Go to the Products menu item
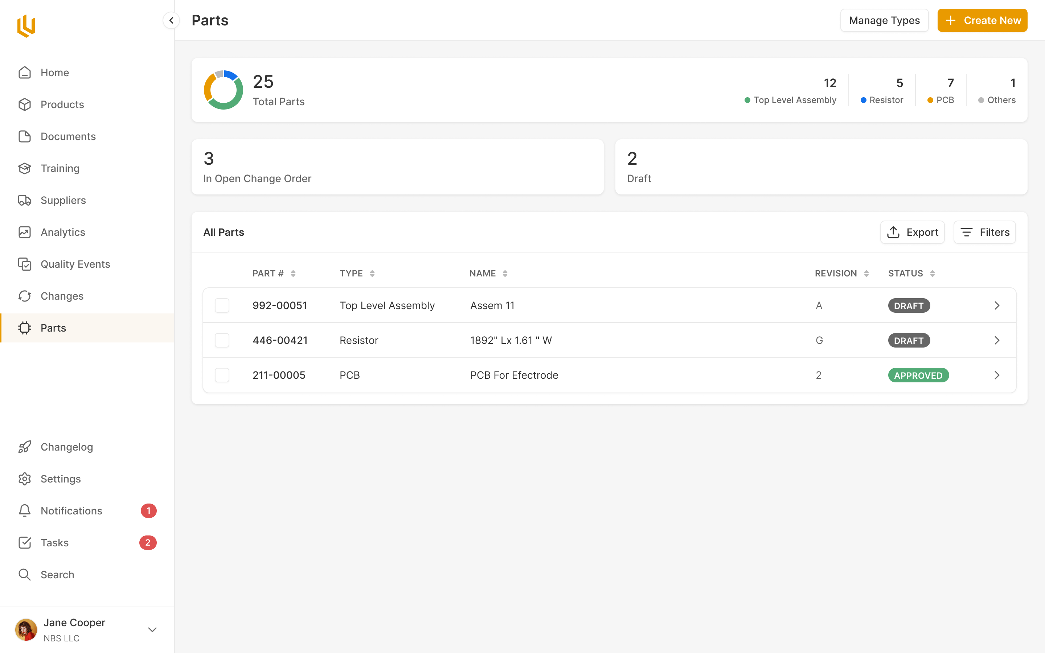Screen dimensions: 1045x653 coord(62,104)
